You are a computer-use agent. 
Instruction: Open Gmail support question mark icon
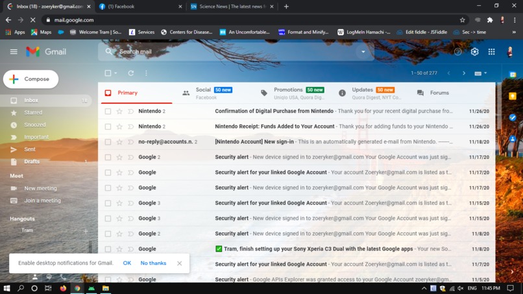(457, 52)
